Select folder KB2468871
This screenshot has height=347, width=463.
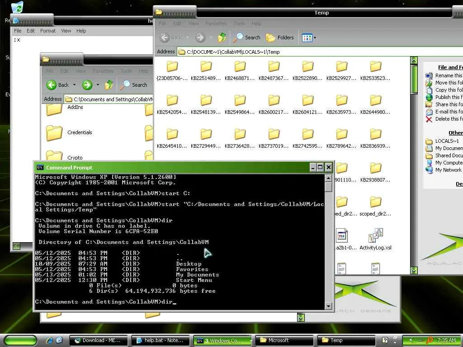(240, 71)
